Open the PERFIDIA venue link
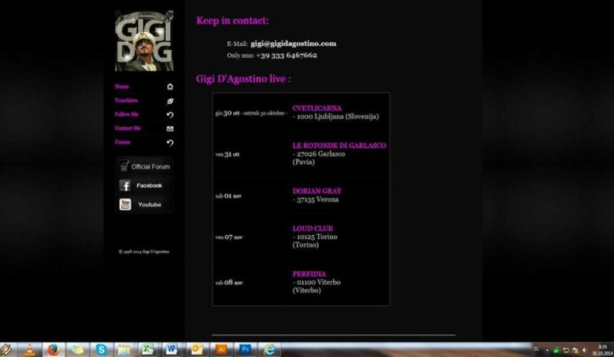Viewport: 614px width, 357px height. (309, 274)
